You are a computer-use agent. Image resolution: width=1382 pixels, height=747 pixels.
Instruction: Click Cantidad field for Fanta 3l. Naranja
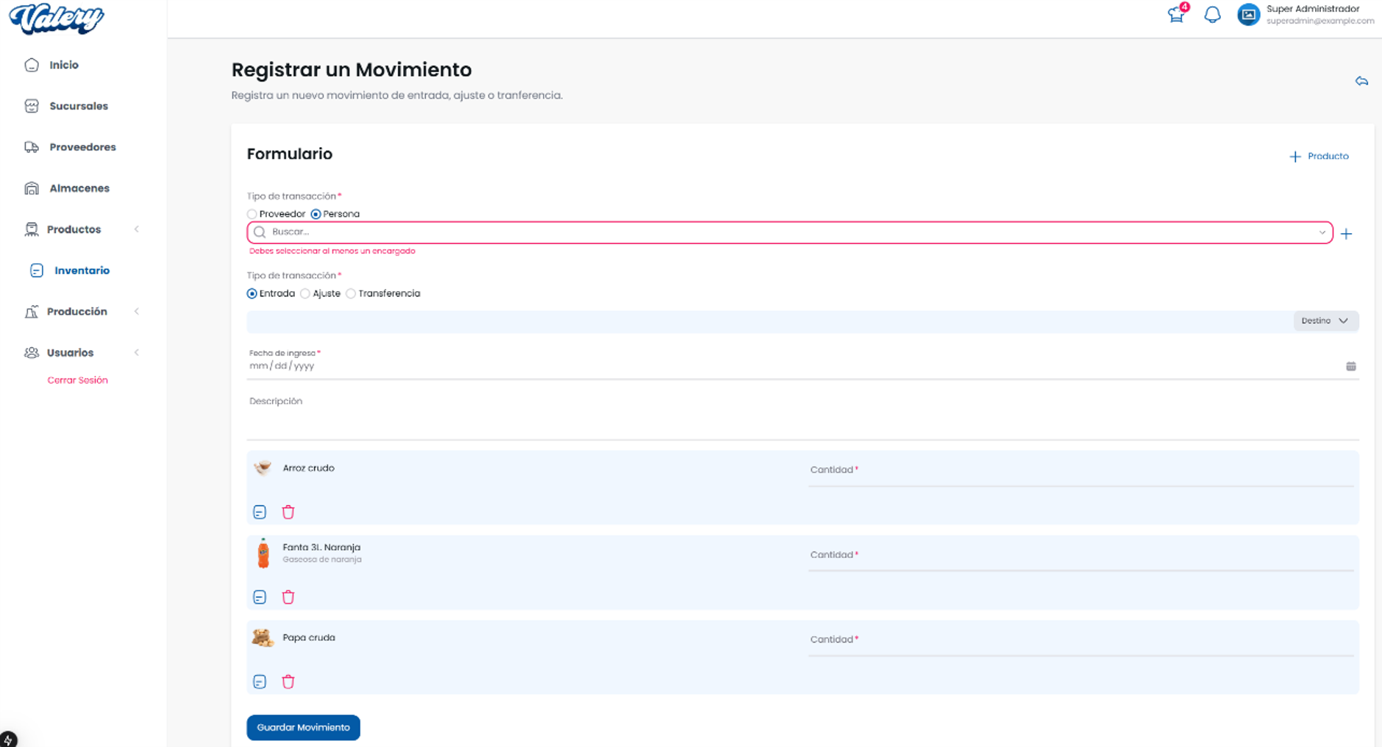point(1080,556)
